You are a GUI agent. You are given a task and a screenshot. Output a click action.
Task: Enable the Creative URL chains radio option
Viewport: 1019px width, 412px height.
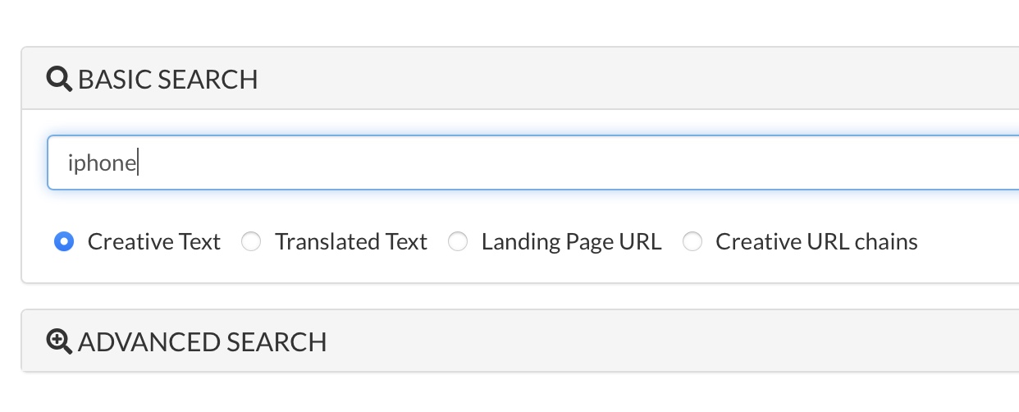[x=692, y=242]
